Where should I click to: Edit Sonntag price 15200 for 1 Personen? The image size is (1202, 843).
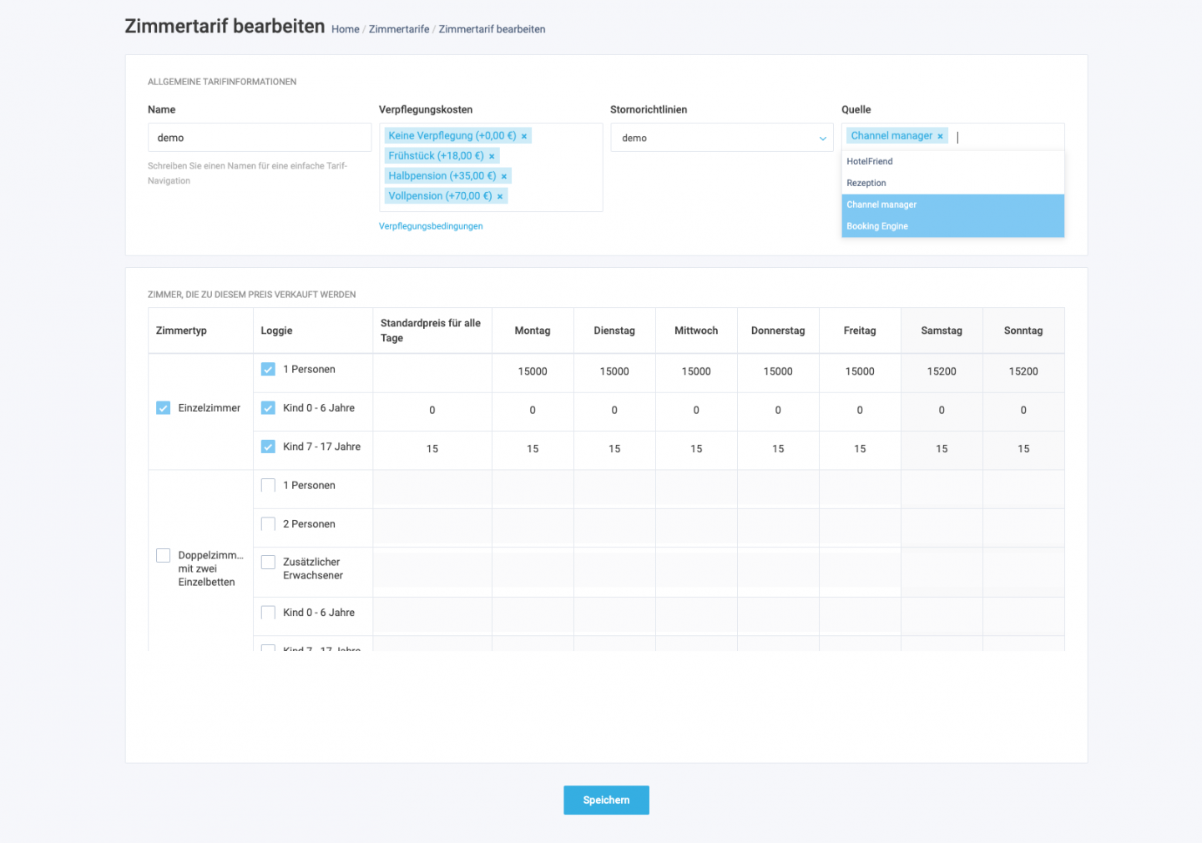[1023, 372]
